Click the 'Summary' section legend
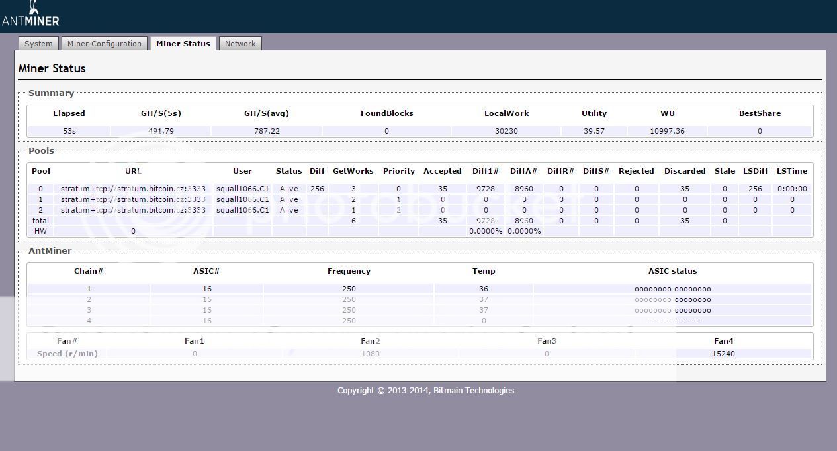The image size is (837, 451). pyautogui.click(x=52, y=93)
